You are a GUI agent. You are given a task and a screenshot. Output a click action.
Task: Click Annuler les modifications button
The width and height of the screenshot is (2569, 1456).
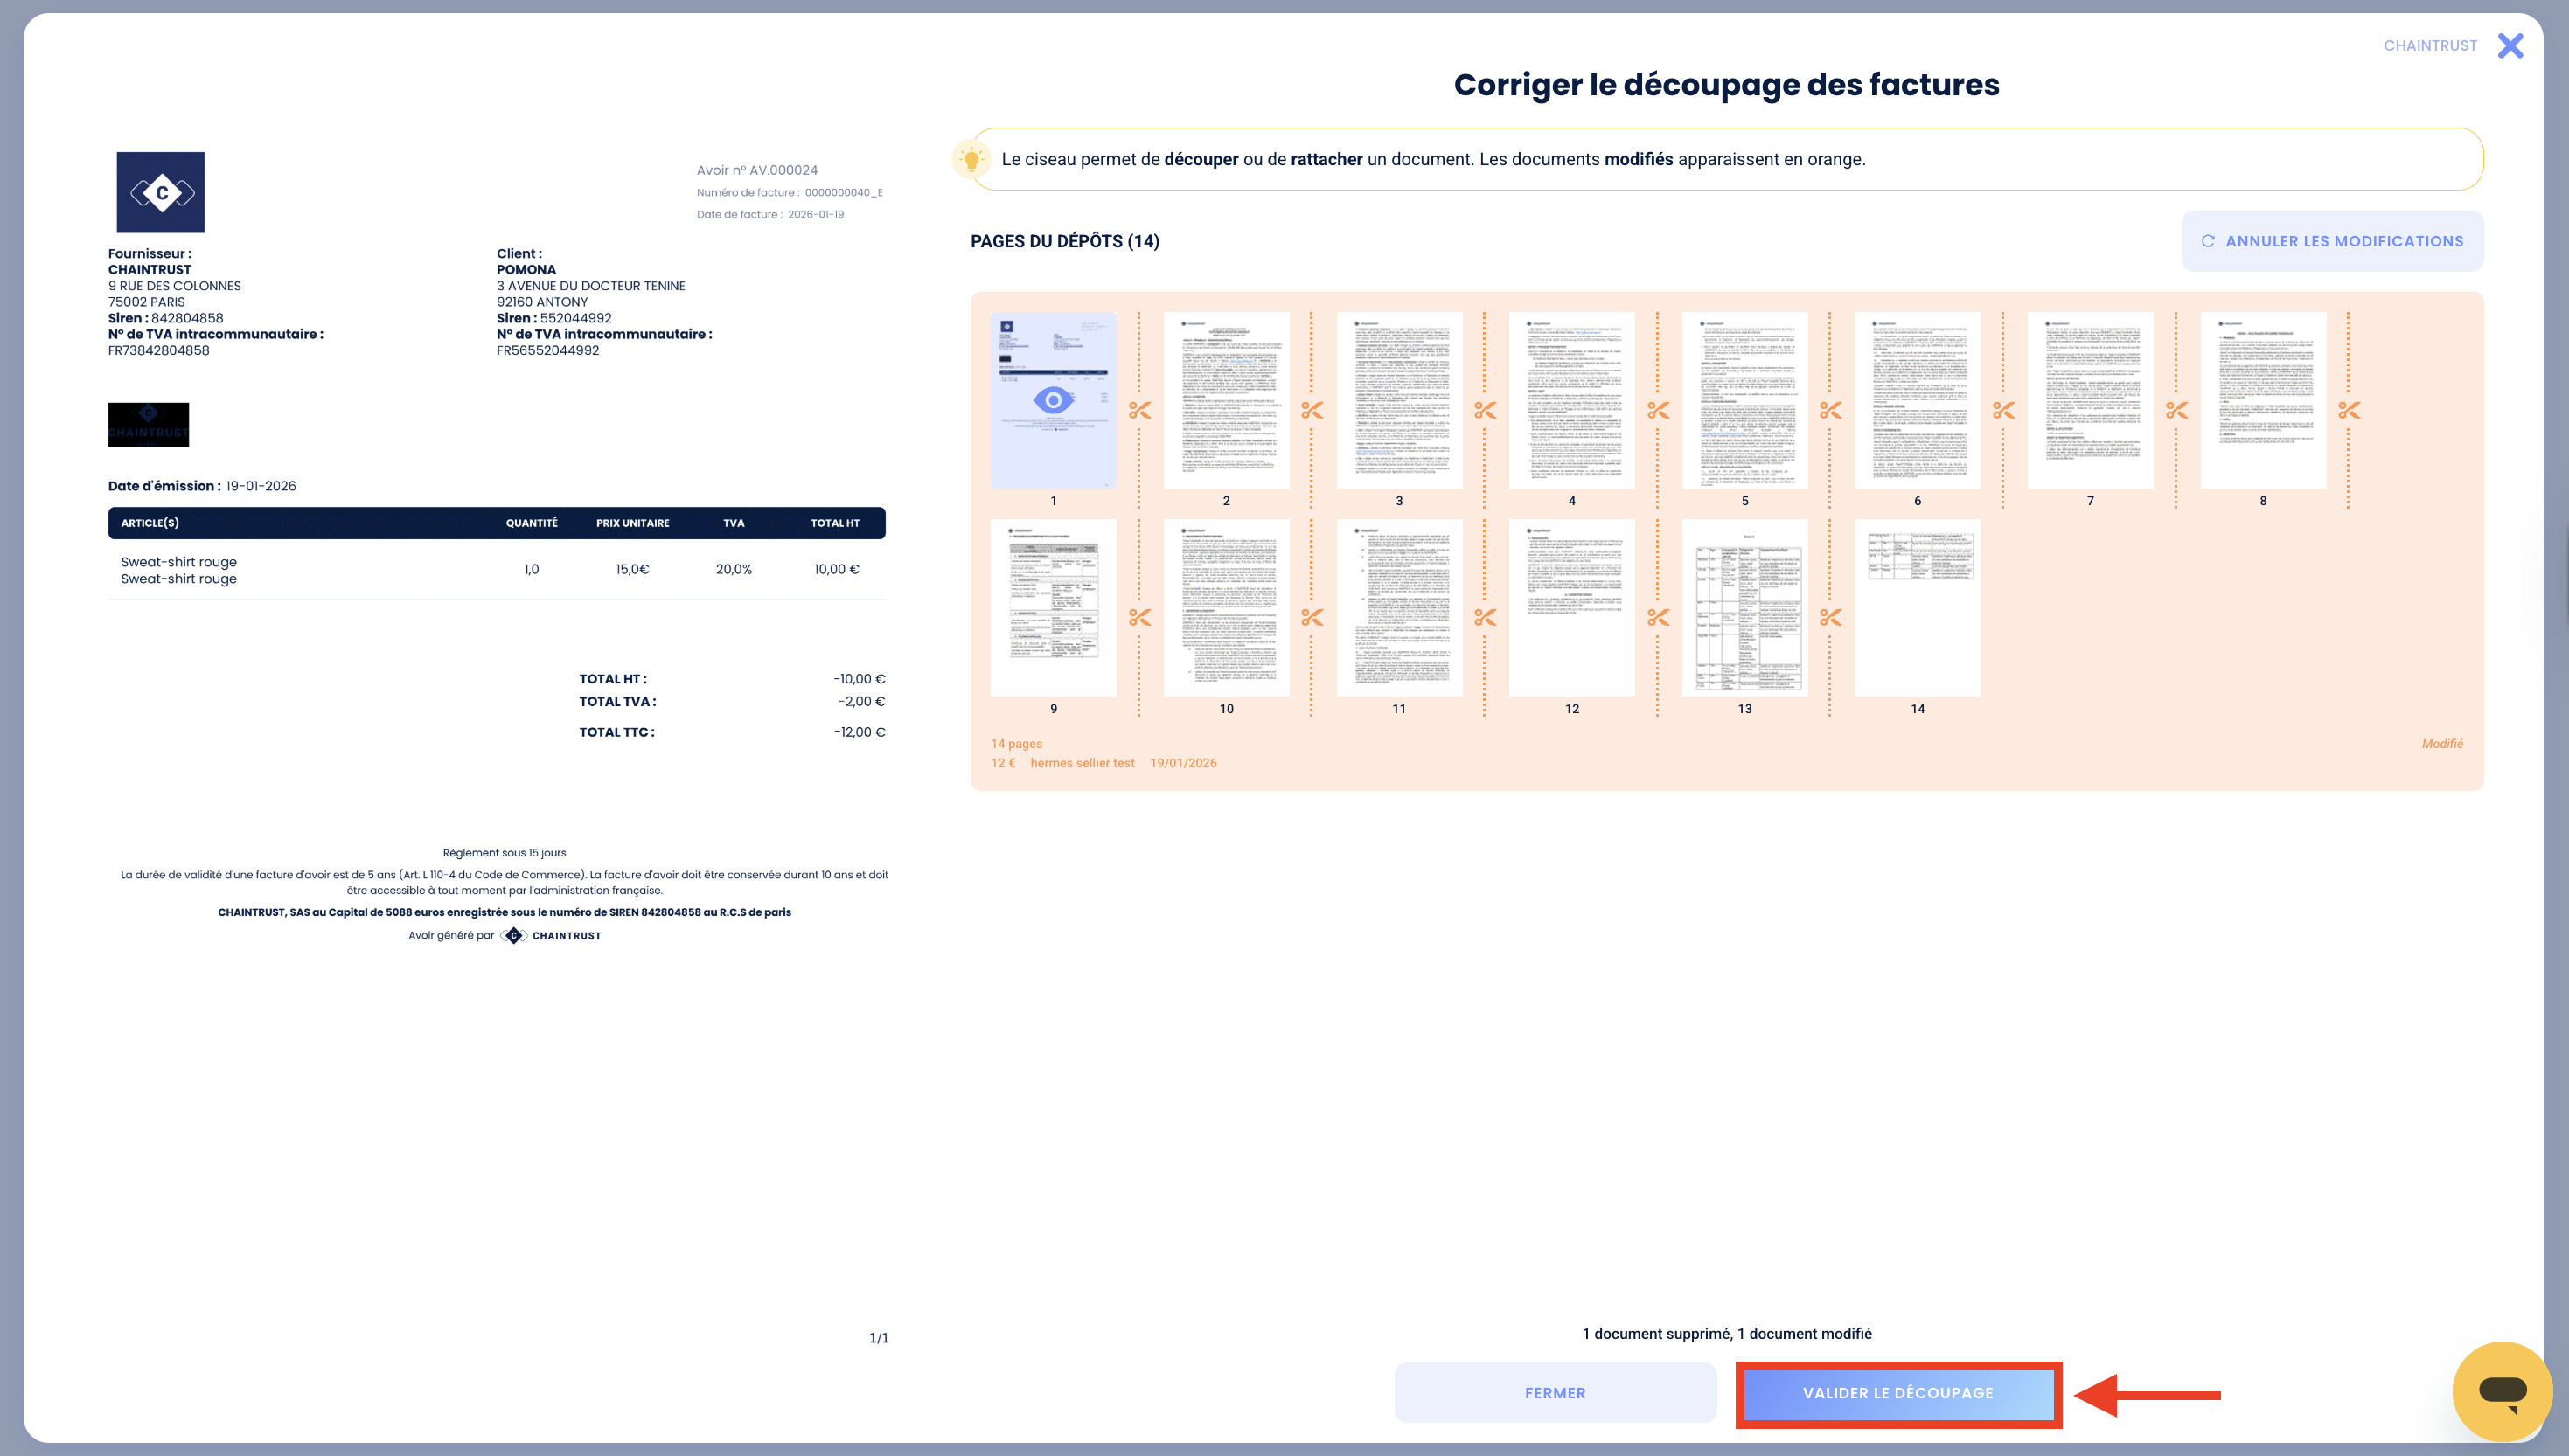[2332, 241]
